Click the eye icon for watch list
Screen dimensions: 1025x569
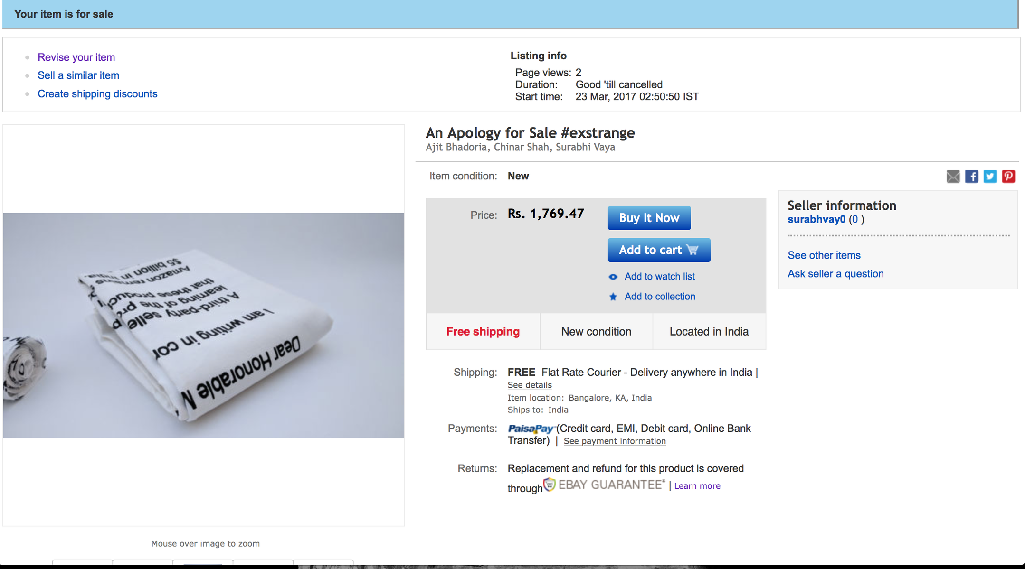point(613,277)
